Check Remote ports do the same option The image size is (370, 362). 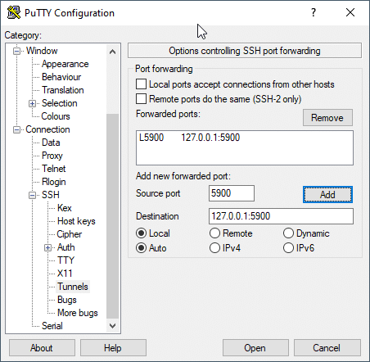(x=141, y=99)
